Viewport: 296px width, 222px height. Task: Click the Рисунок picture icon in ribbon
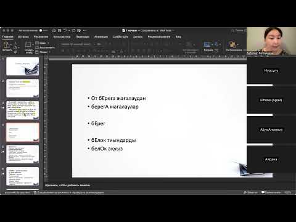207,44
